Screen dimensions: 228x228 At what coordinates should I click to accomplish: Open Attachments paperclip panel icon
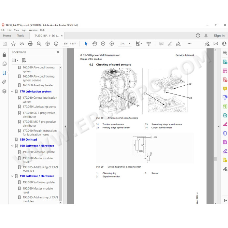pos(4,82)
